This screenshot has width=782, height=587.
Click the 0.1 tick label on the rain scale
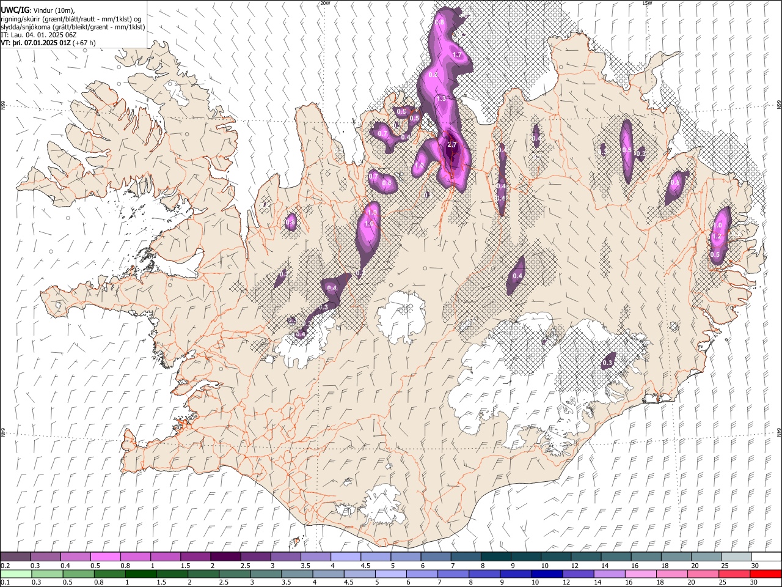5,582
